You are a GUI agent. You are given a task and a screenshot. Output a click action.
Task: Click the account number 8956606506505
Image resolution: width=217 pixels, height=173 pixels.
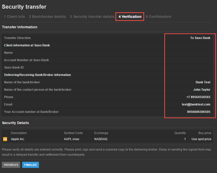tap(198, 112)
